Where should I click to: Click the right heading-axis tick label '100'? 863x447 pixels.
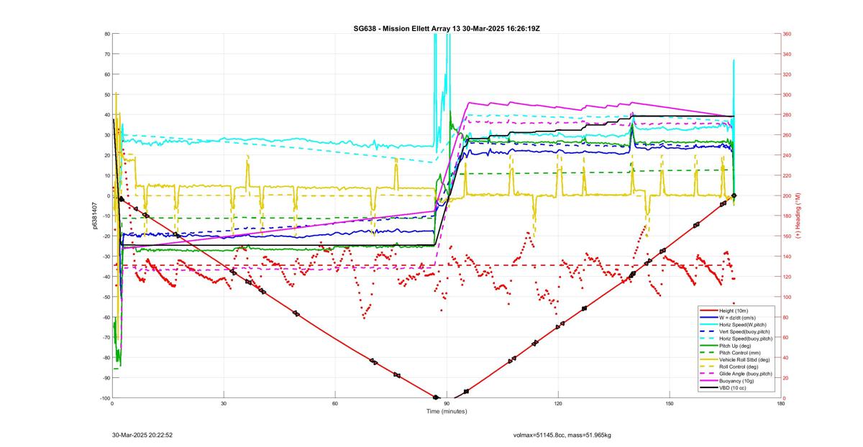click(787, 297)
